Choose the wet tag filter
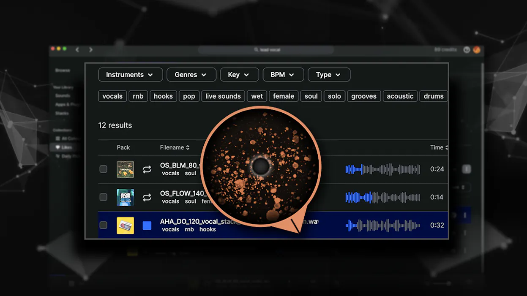Viewport: 527px width, 296px height. click(257, 96)
